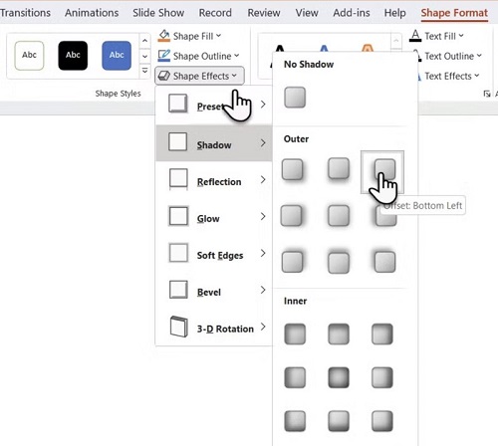
Task: Apply outer shadow Offset: Bottom Right
Action: [293, 169]
